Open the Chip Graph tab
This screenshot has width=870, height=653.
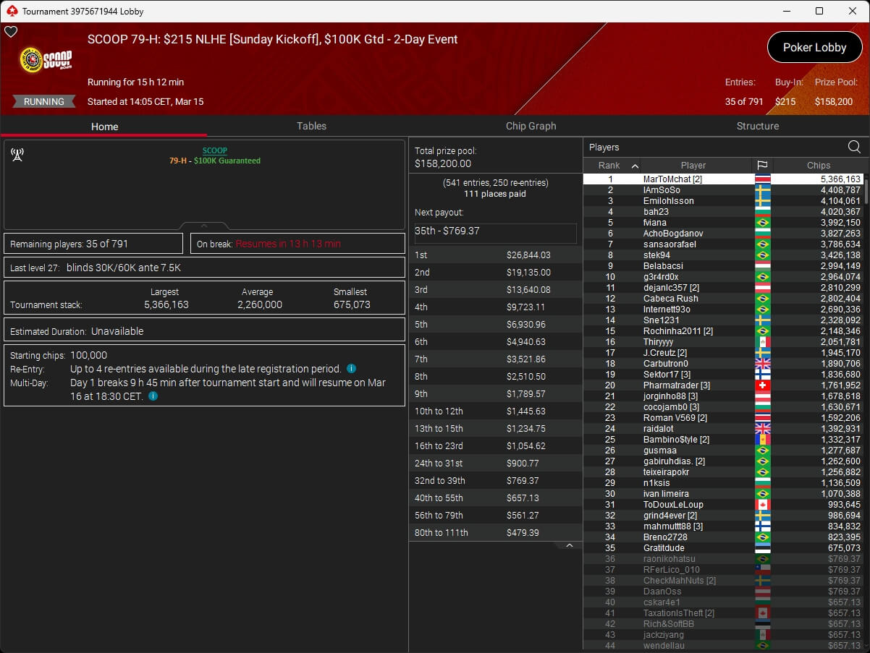(531, 126)
